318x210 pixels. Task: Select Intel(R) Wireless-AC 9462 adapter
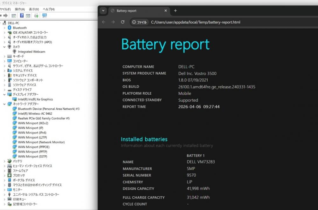coord(35,114)
